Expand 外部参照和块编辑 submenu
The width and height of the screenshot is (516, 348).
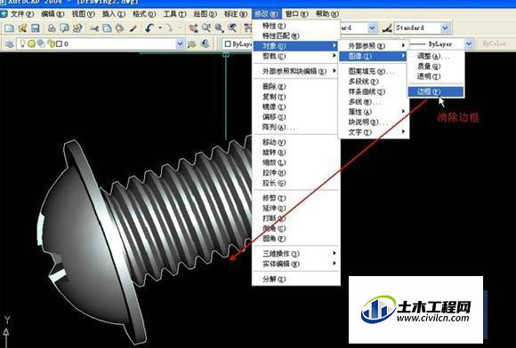(x=295, y=71)
